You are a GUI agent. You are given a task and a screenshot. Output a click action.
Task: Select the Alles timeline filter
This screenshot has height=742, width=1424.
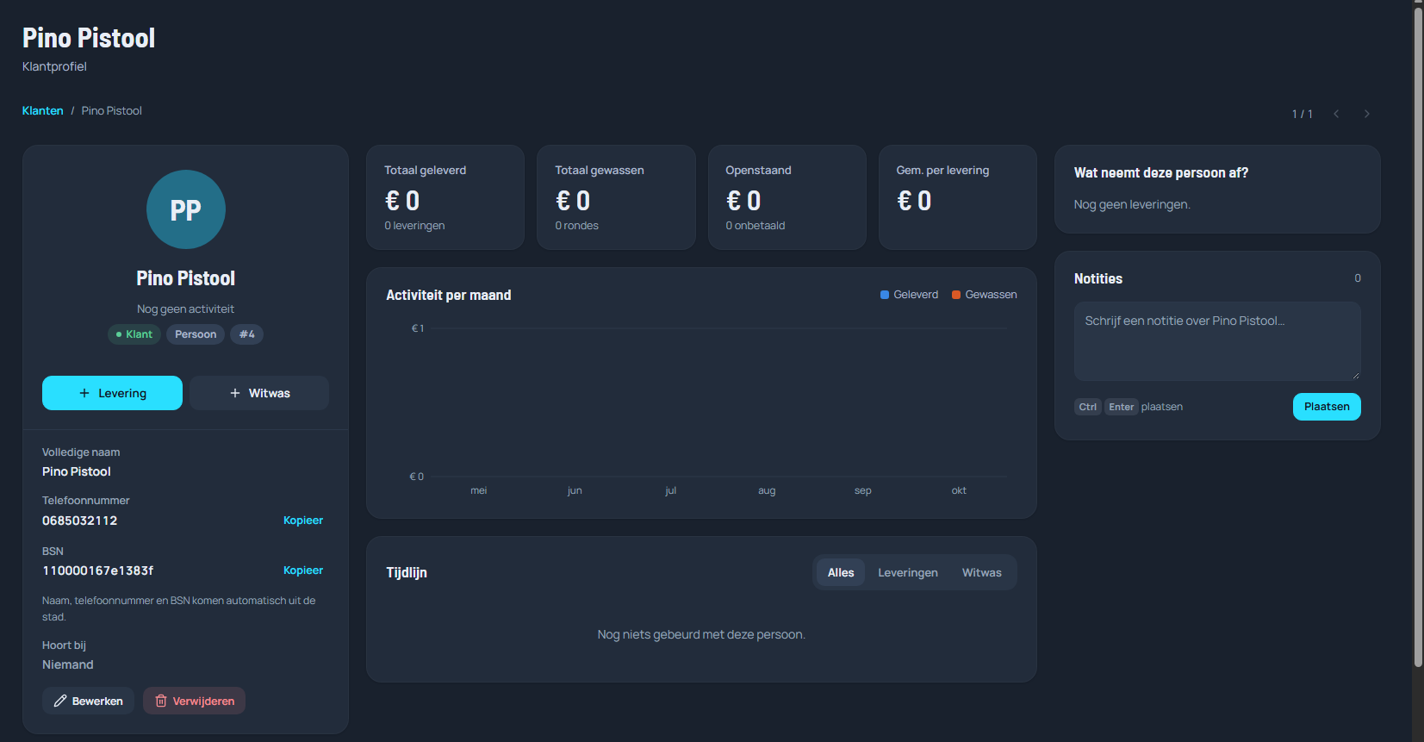[841, 572]
